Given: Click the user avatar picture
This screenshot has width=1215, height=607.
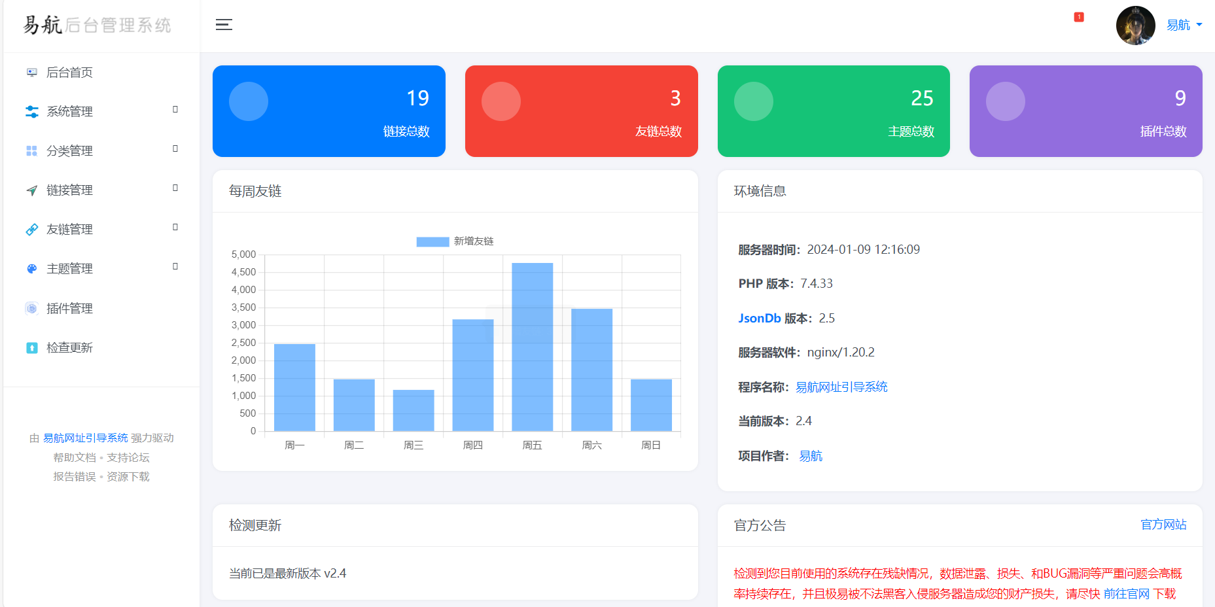Looking at the screenshot, I should point(1135,26).
